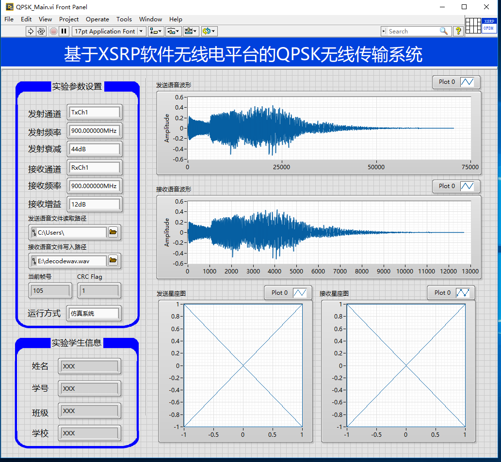This screenshot has width=501, height=462.
Task: Open the Distribute Objects toolbar menu
Action: tap(173, 31)
